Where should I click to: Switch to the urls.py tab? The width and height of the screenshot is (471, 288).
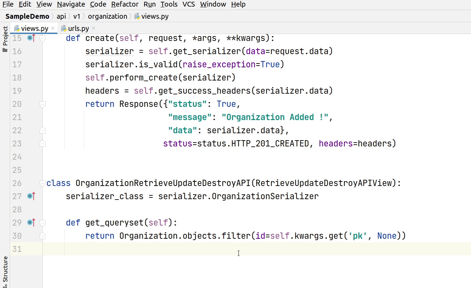pyautogui.click(x=78, y=28)
